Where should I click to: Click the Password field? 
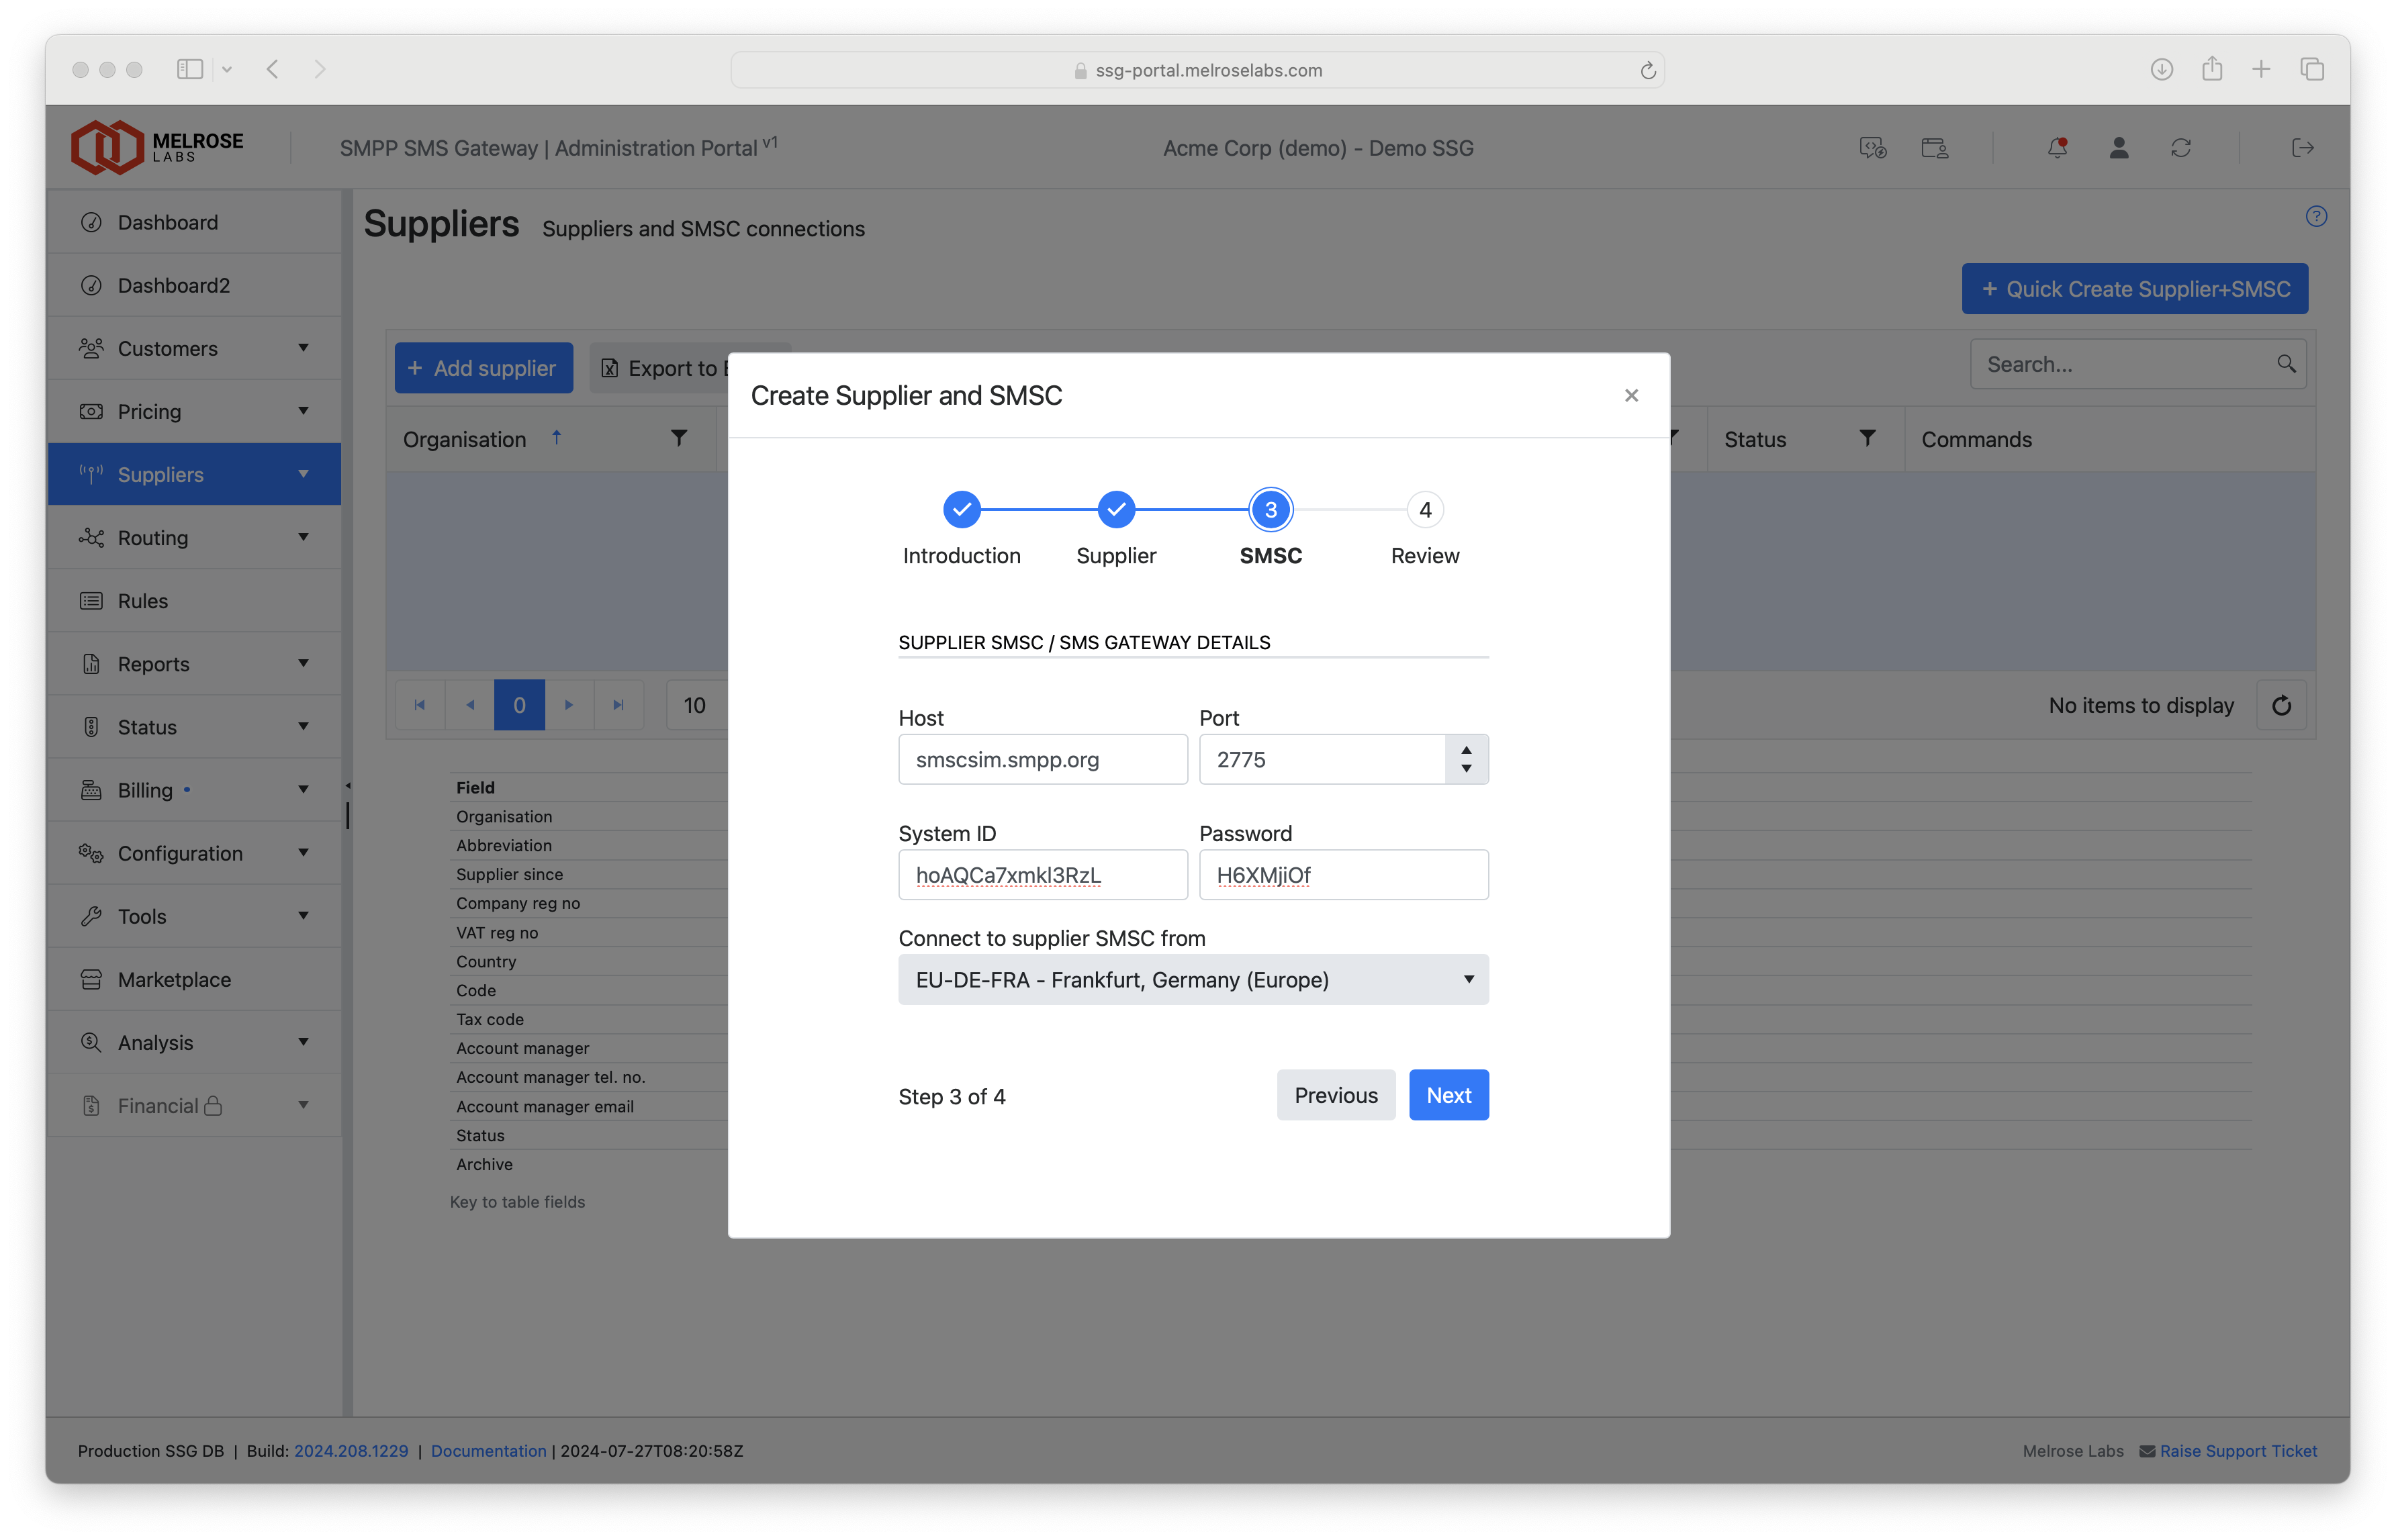click(x=1343, y=874)
